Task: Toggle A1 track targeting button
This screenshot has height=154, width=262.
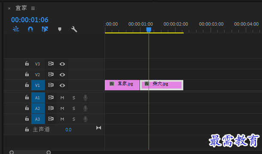Action: tap(38, 98)
